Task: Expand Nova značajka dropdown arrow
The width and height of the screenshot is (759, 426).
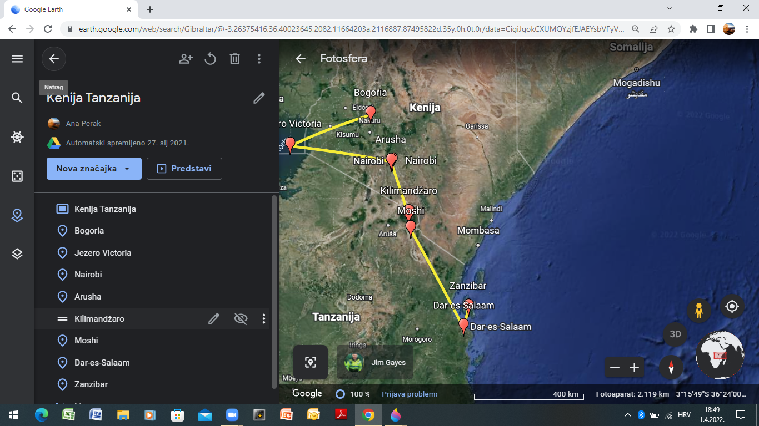Action: point(127,169)
